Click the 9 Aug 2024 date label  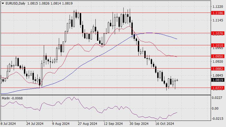(x=61, y=124)
